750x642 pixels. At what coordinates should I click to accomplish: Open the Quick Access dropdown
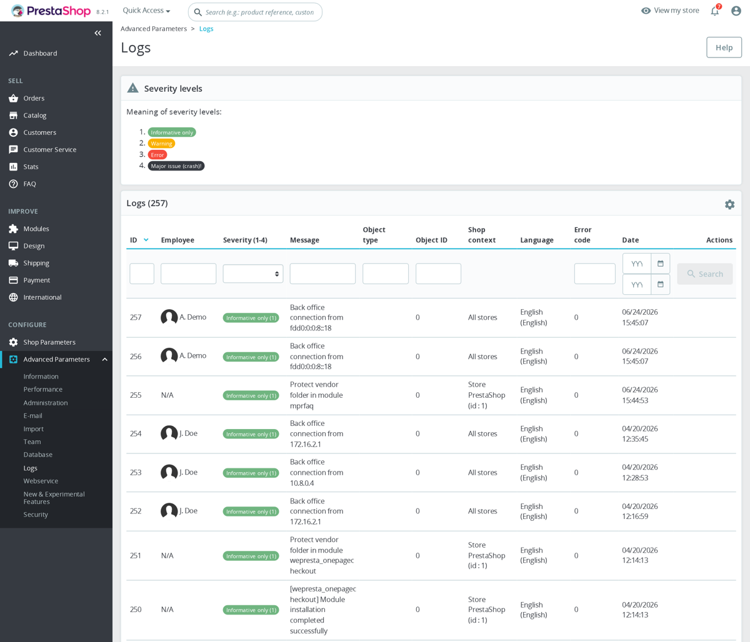(x=146, y=11)
